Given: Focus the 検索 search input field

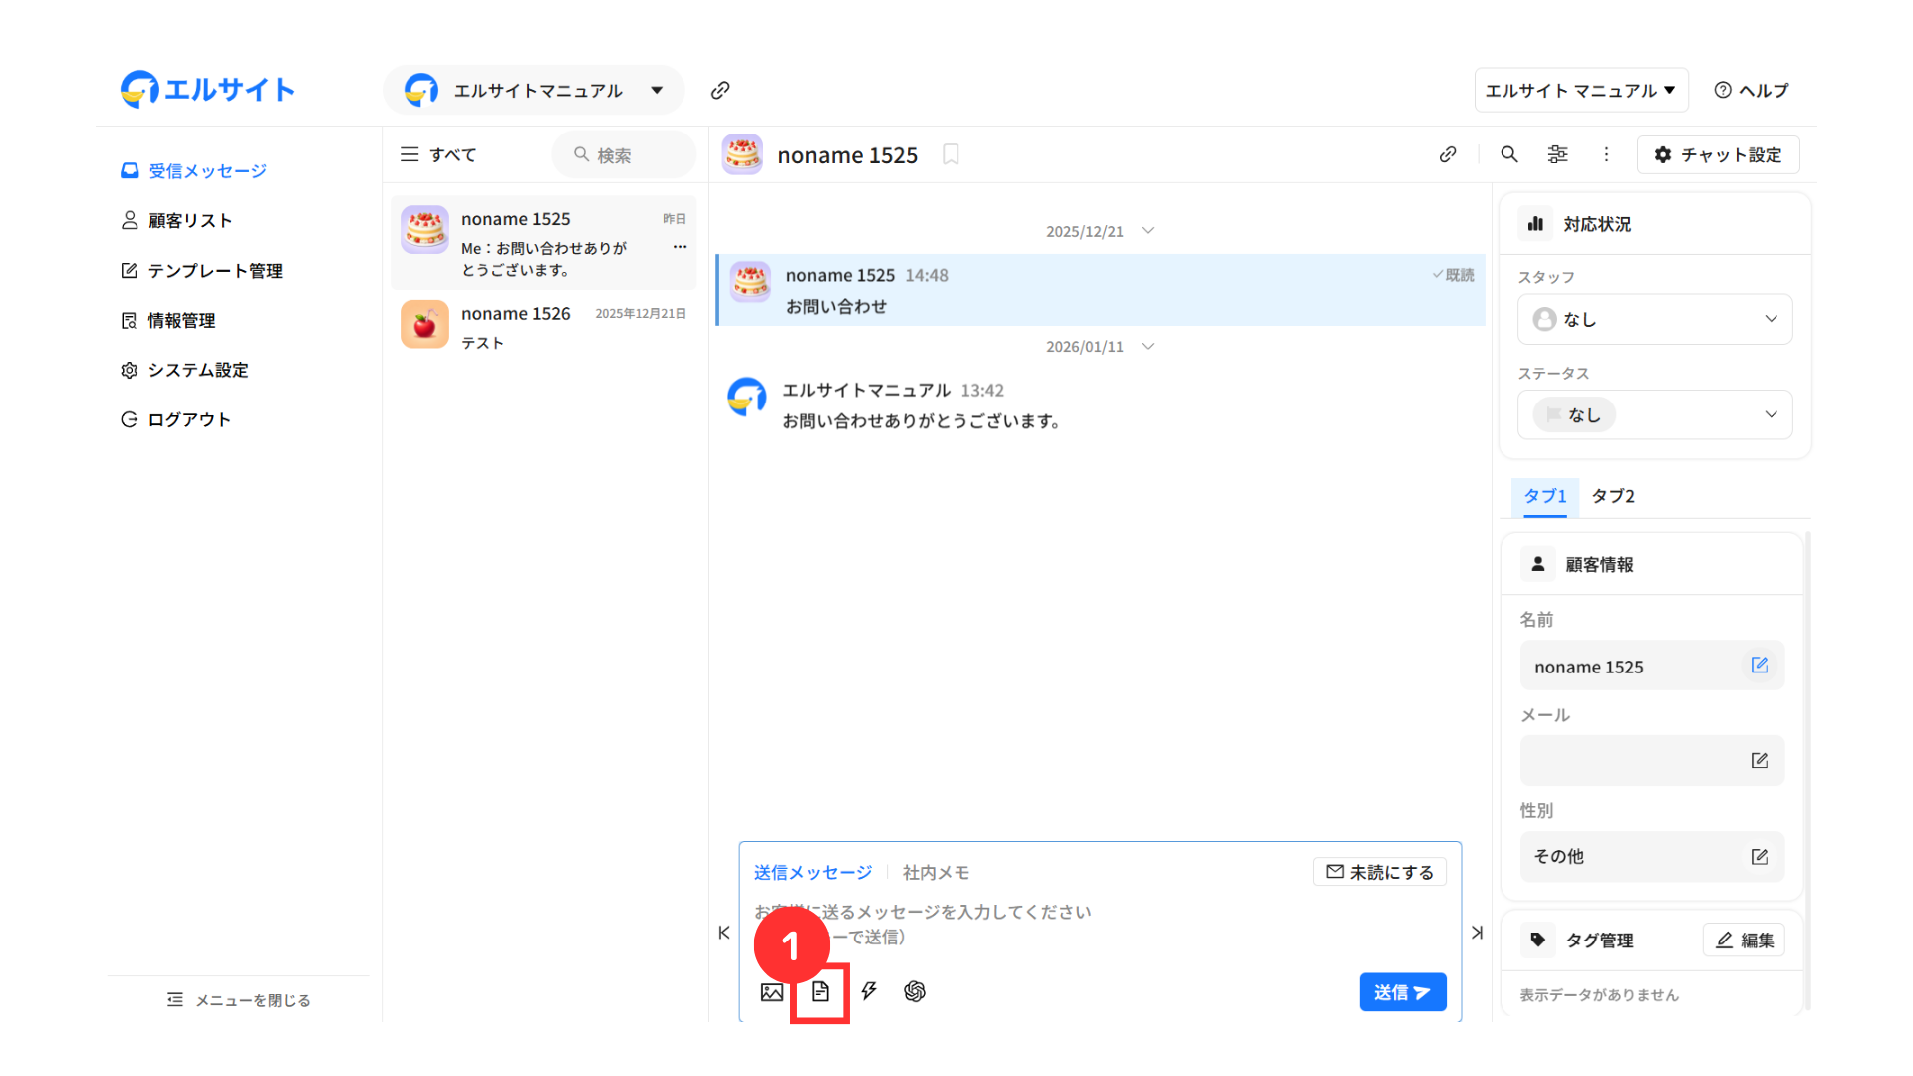Looking at the screenshot, I should [x=628, y=155].
